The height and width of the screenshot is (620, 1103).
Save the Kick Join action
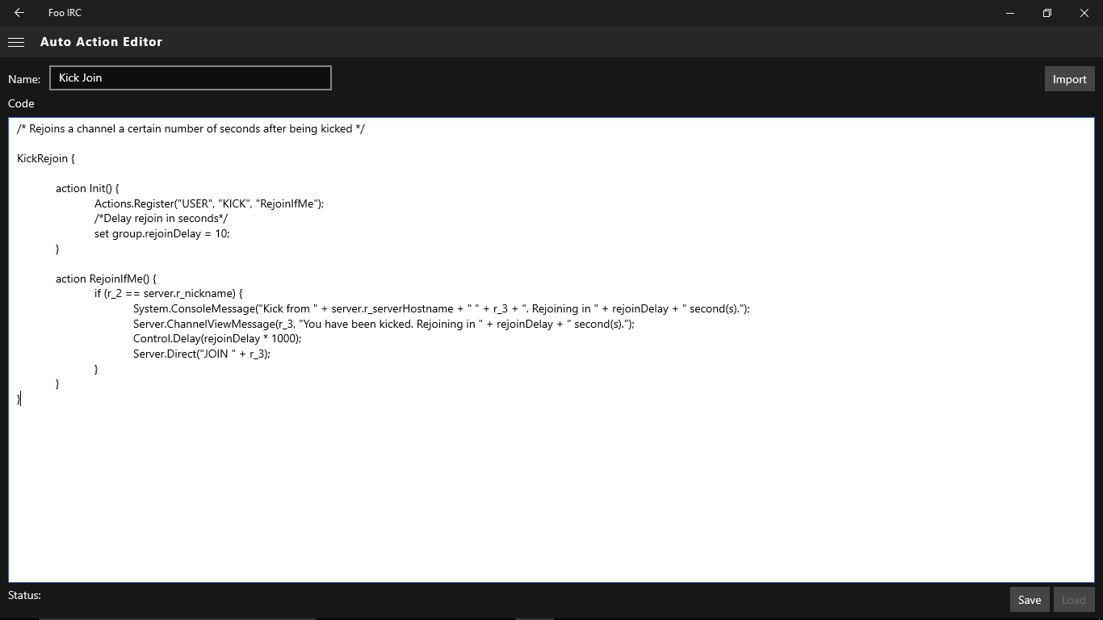[1029, 599]
